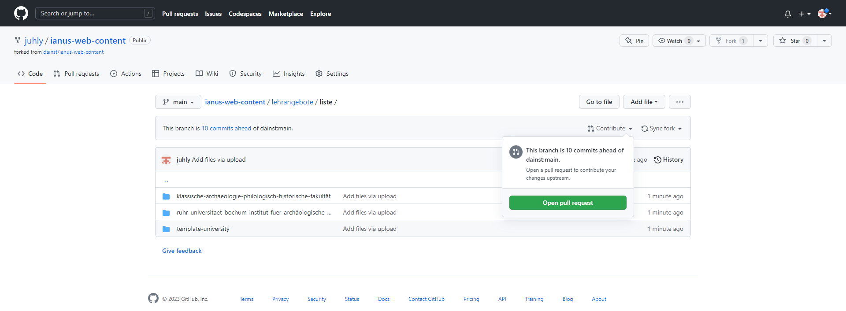Viewport: 846px width, 311px height.
Task: Open the notifications bell
Action: [788, 14]
